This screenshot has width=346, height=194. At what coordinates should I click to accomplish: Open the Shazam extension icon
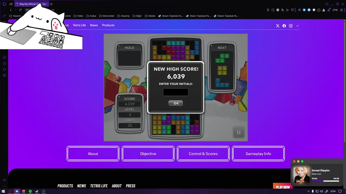coord(304,10)
